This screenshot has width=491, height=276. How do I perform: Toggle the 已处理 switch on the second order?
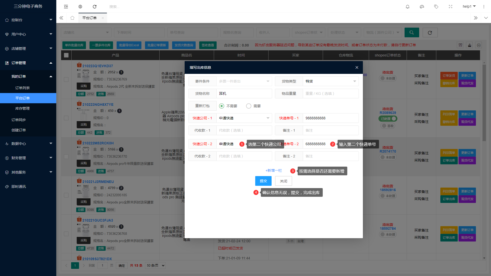tap(388, 119)
